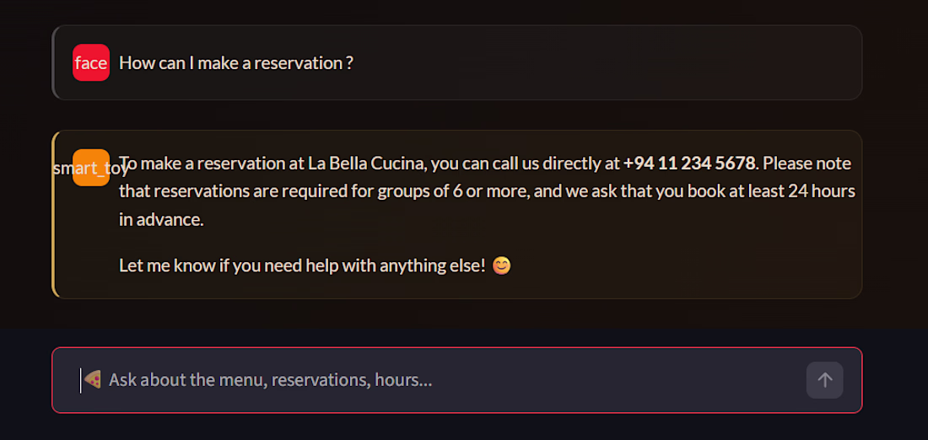
Task: Click the yellow left border of the assistant reply
Action: 54,214
